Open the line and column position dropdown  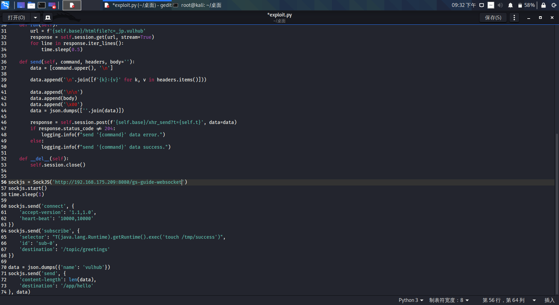[509, 300]
